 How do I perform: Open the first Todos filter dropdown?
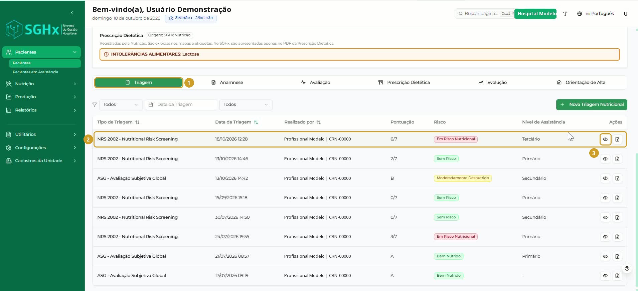click(121, 105)
